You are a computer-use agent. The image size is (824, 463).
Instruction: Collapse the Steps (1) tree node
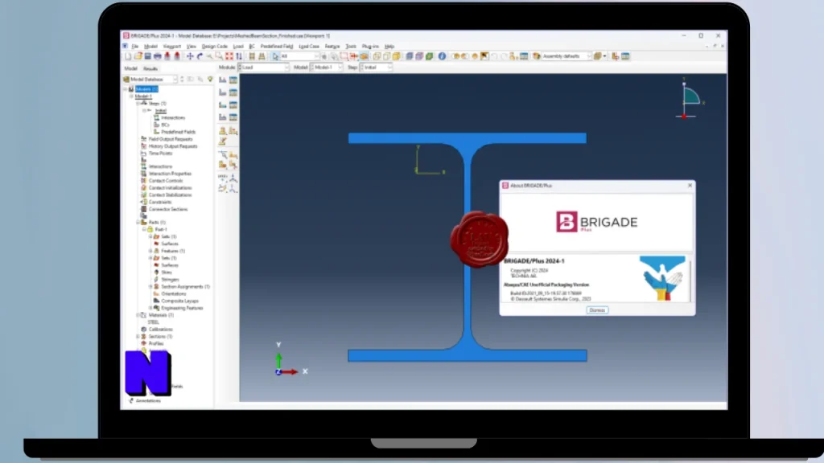tap(138, 104)
